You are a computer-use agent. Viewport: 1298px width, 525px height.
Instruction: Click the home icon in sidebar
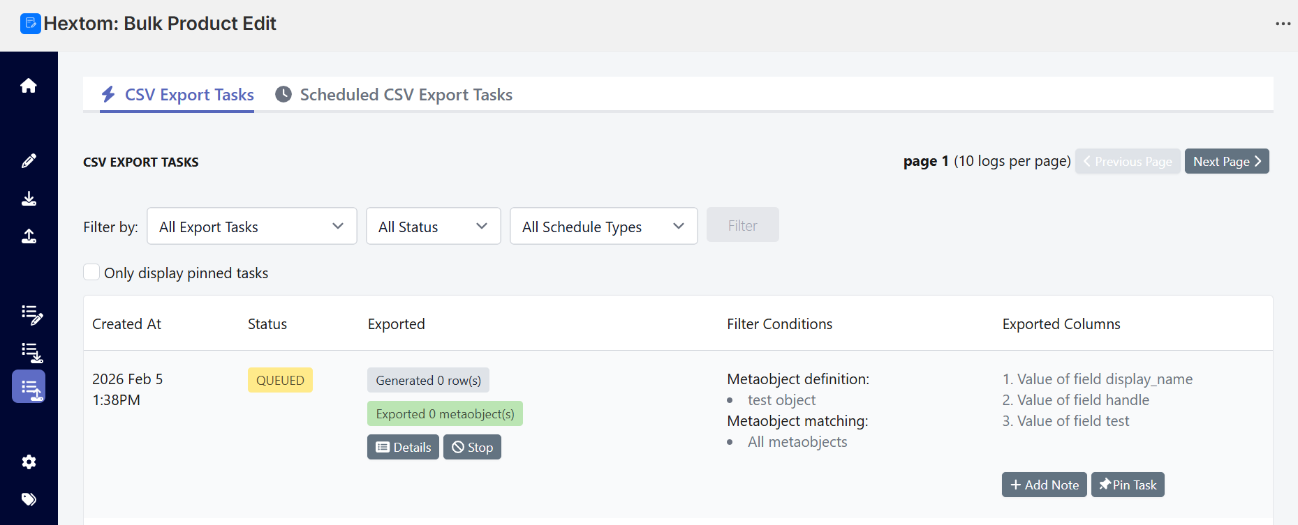(x=29, y=86)
